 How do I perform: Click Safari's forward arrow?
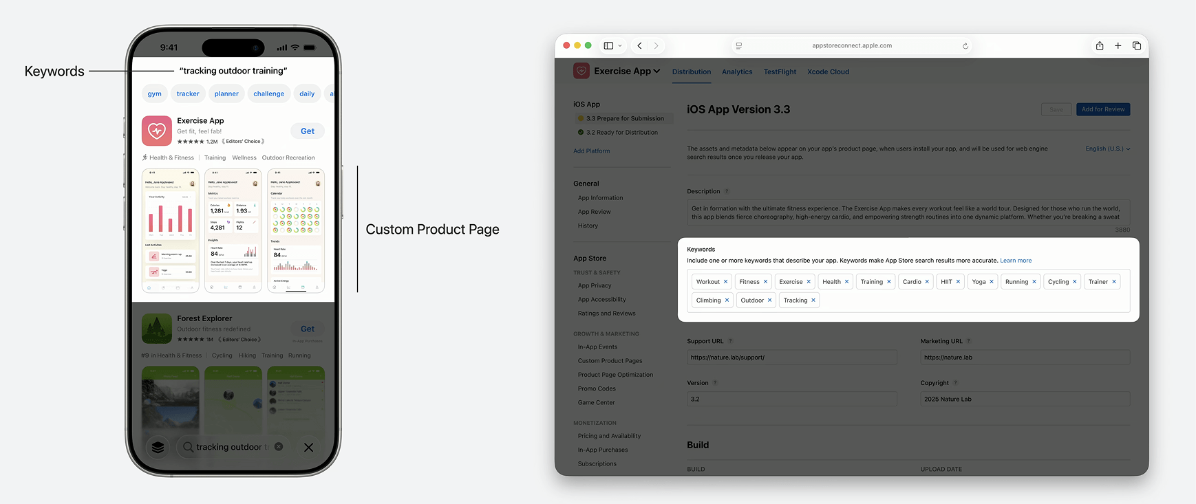pos(656,46)
